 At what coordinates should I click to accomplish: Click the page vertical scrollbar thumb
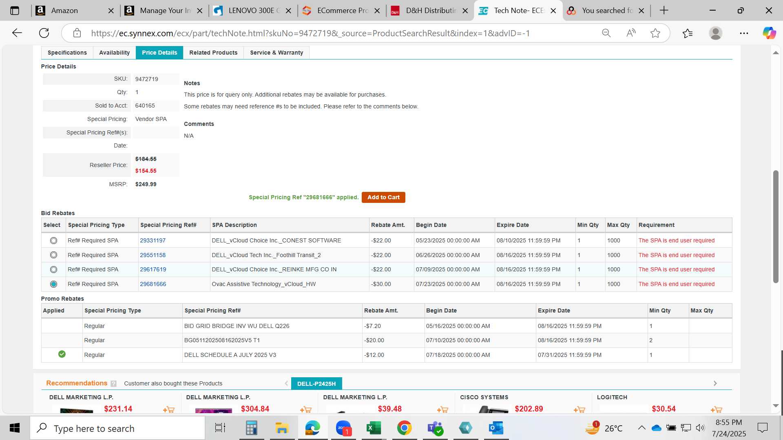point(776,227)
